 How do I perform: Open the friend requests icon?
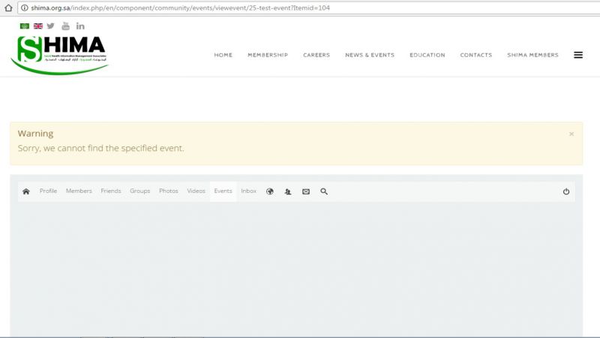[x=288, y=192]
